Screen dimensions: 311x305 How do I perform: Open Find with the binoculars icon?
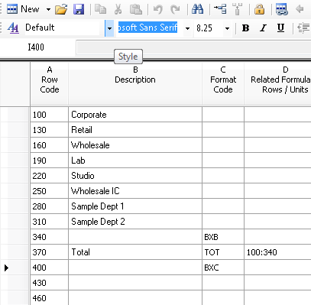click(198, 9)
